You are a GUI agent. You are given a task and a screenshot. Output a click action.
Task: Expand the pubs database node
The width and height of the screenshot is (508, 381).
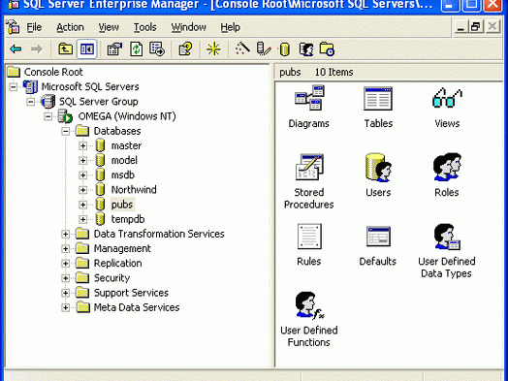point(82,205)
